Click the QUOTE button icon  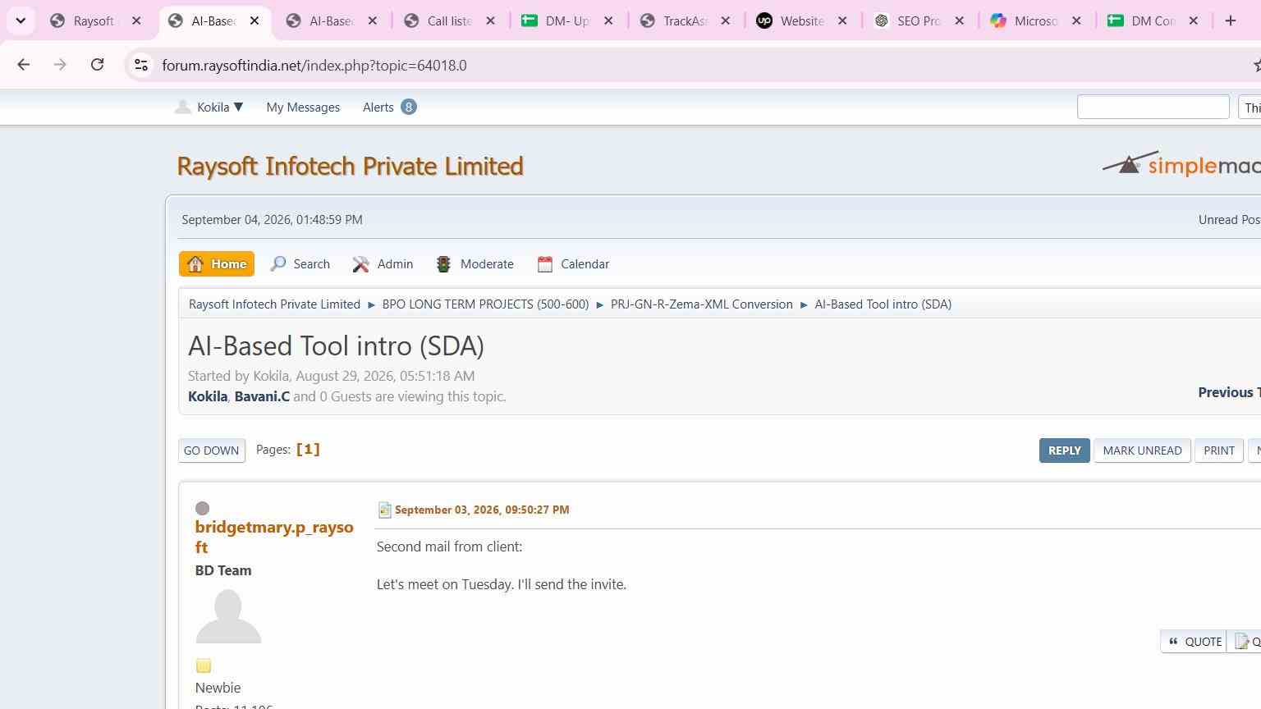[1174, 642]
